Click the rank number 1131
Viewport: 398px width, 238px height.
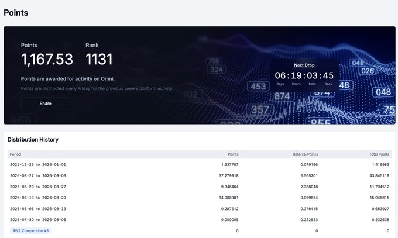pos(99,60)
